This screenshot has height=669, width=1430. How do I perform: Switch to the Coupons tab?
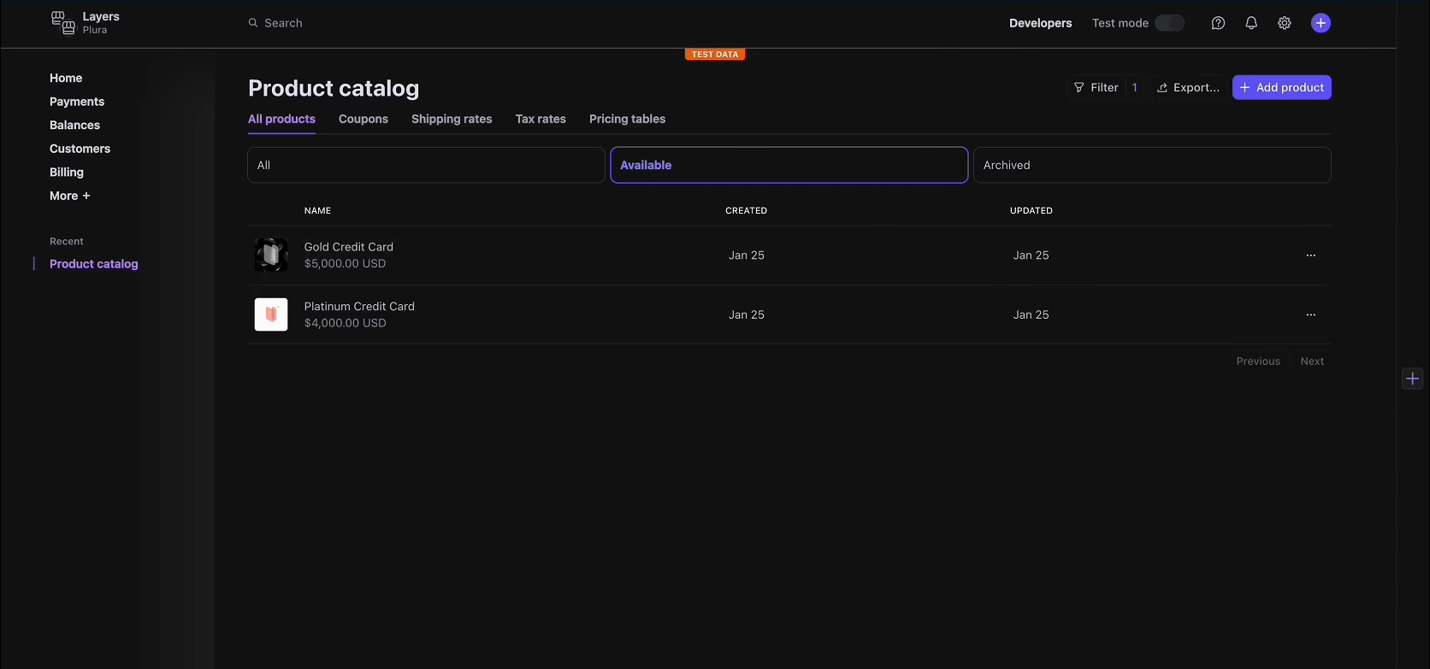click(x=363, y=119)
